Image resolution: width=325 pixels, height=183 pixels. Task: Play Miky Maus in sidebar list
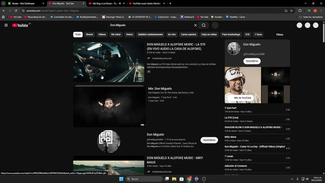click(257, 139)
